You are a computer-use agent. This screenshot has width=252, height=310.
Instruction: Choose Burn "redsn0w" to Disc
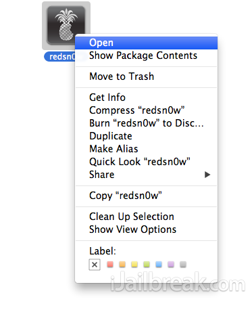pyautogui.click(x=146, y=123)
